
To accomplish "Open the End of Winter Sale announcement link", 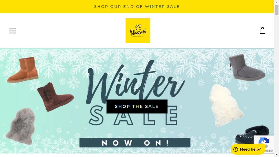I will coord(137,7).
